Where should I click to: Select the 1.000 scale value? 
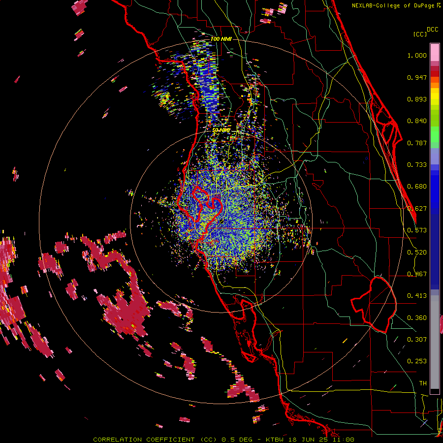417,55
